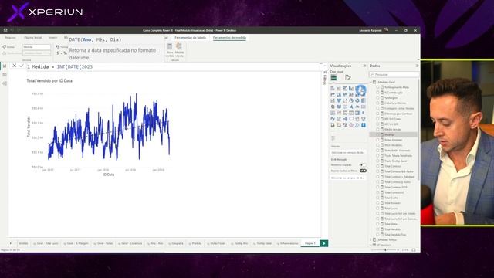
Task: Open the Arquivo ribbon tab
Action: click(x=10, y=38)
